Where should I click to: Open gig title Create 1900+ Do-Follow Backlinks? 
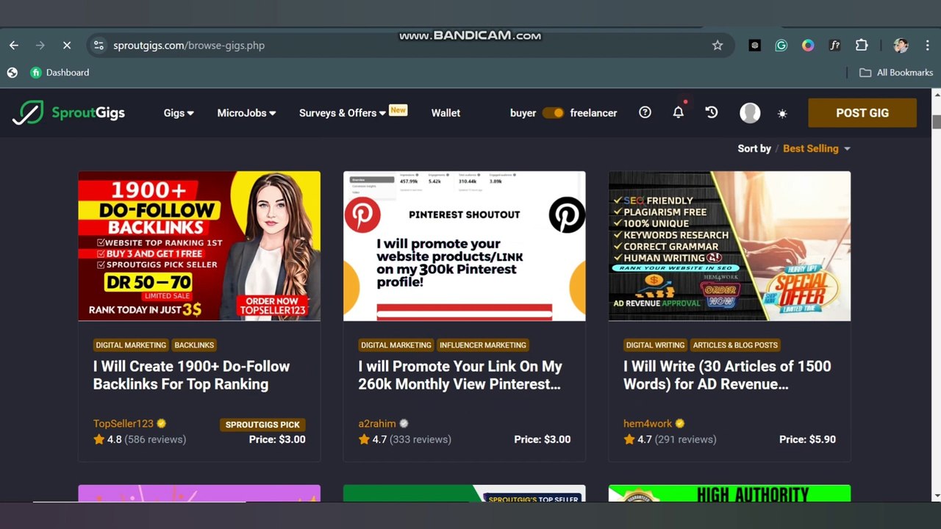tap(192, 375)
